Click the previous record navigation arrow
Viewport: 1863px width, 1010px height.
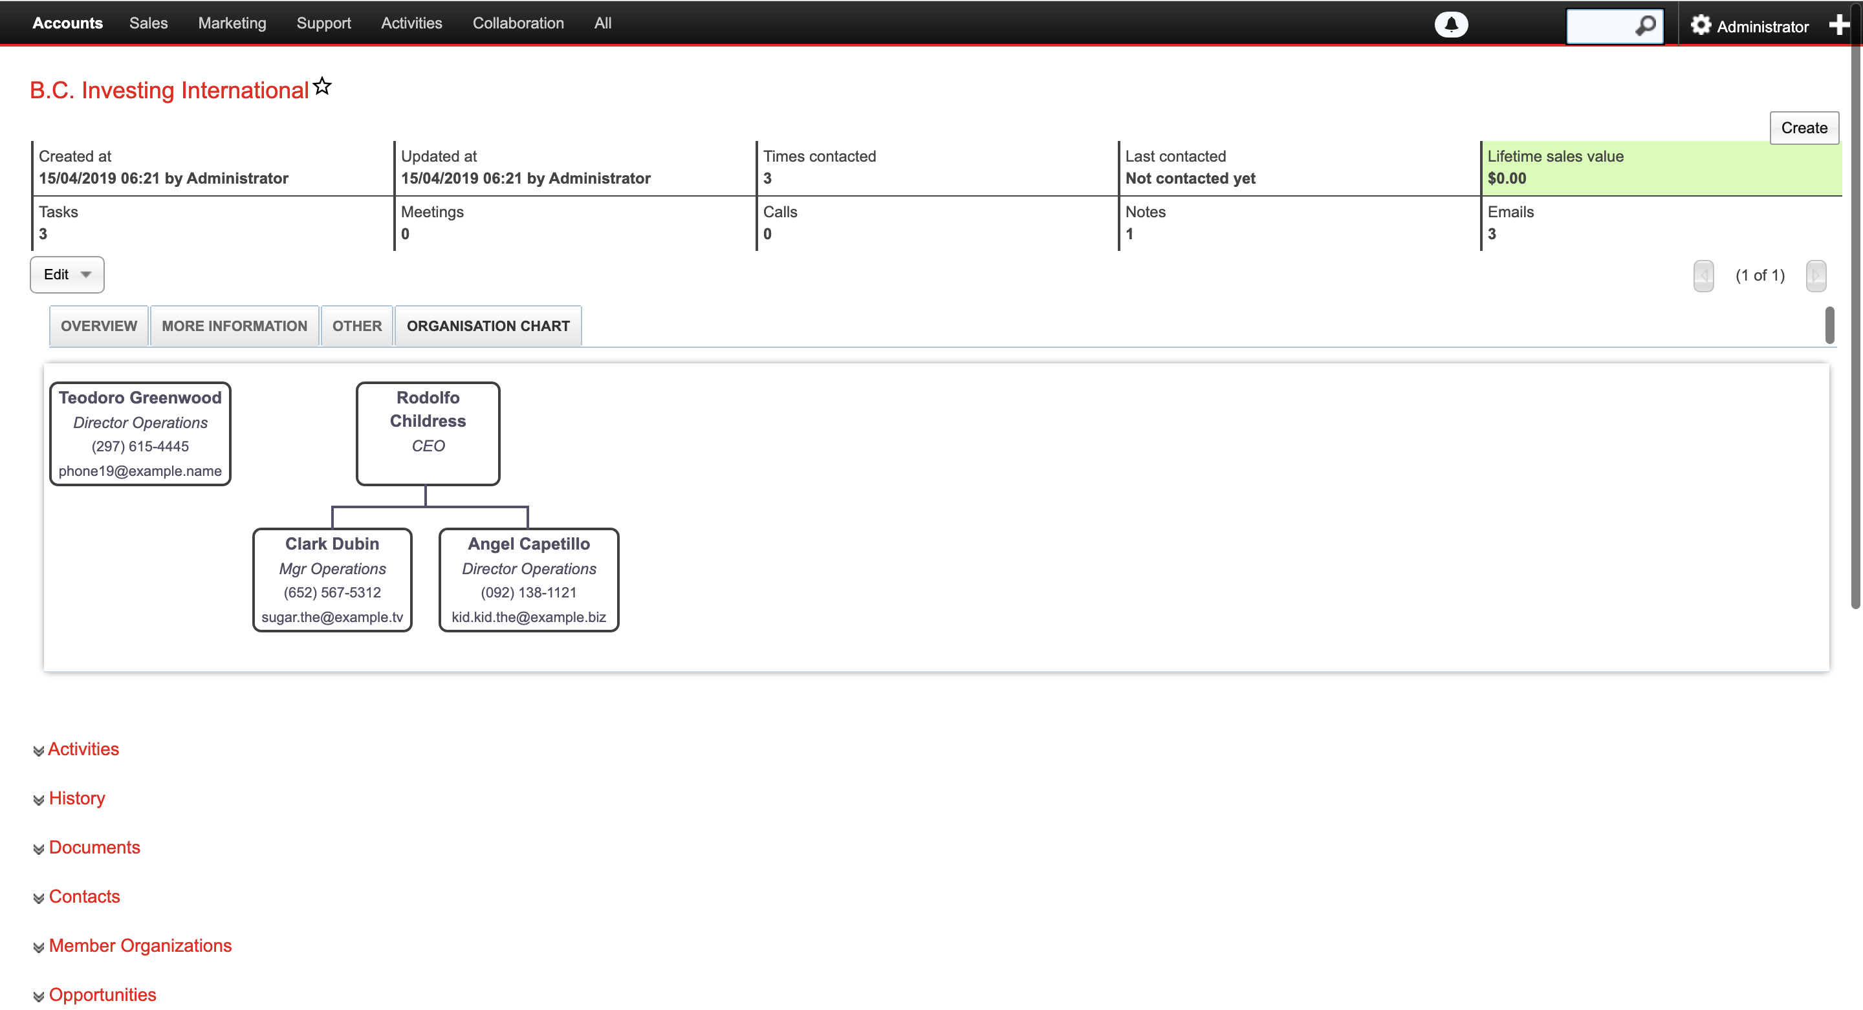pos(1703,274)
